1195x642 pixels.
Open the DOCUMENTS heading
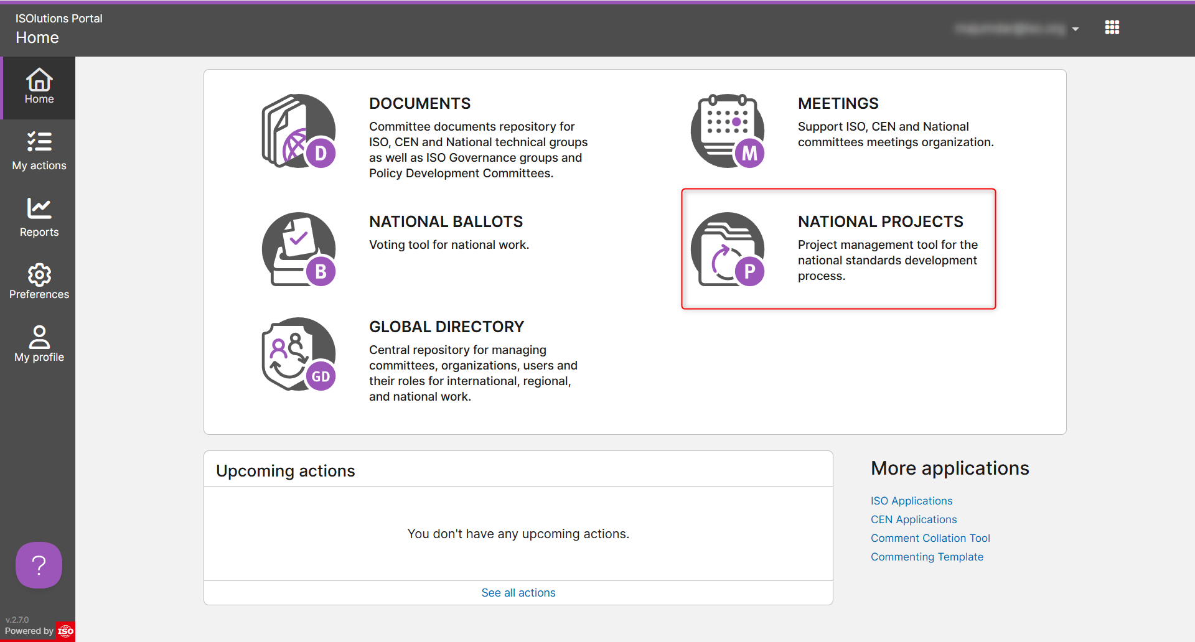click(x=419, y=103)
